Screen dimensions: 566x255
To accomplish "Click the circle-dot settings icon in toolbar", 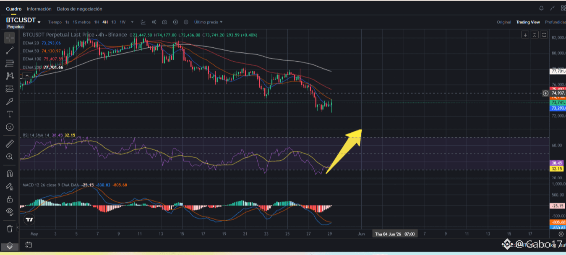I will point(186,22).
